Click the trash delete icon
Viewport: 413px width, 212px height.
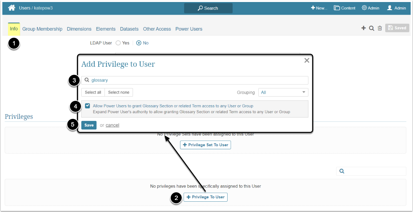coord(380,28)
